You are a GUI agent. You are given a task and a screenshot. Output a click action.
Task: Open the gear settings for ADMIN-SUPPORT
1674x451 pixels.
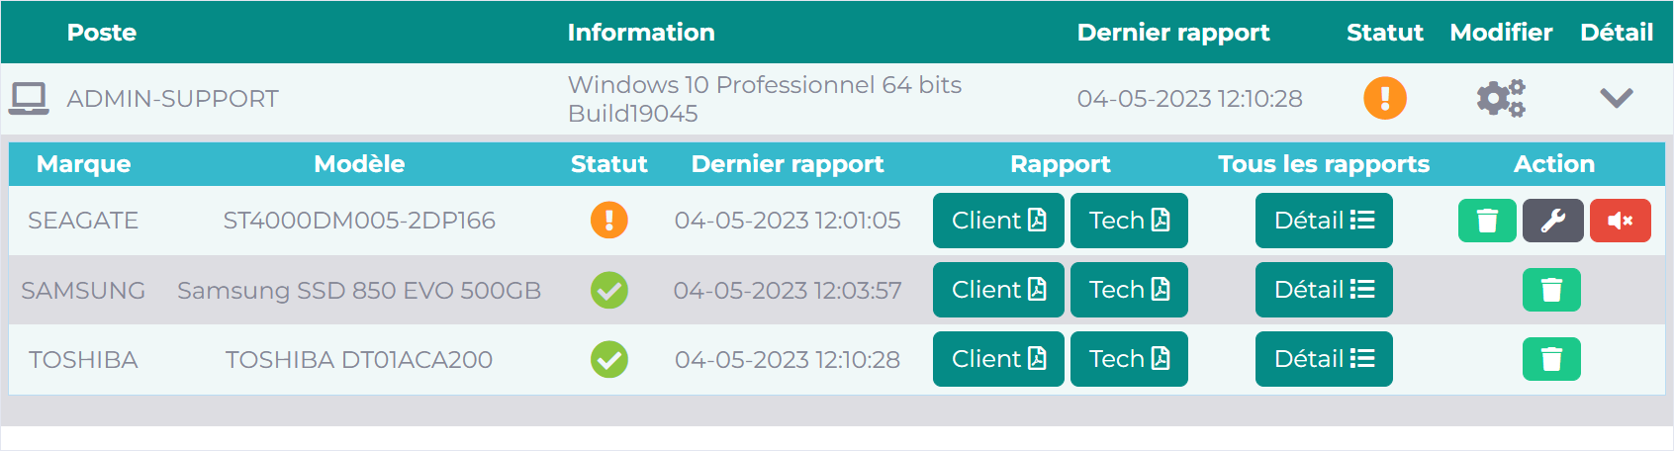(x=1501, y=98)
